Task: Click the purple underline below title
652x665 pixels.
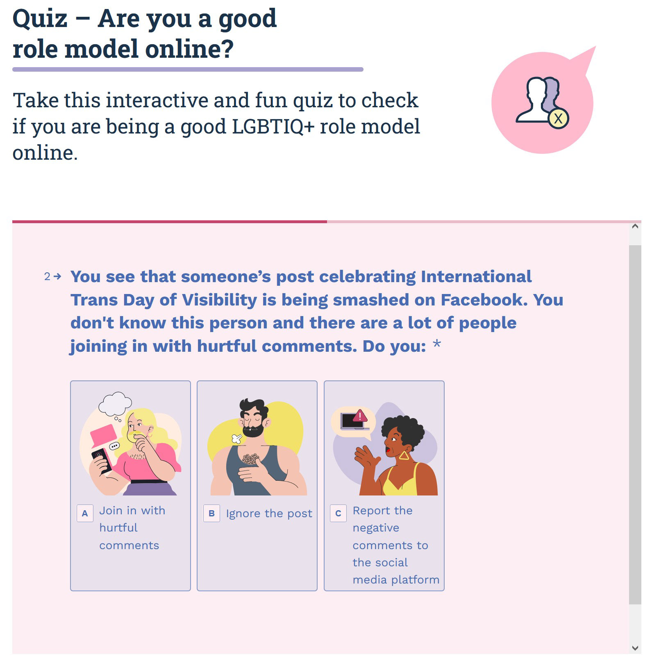Action: tap(188, 70)
